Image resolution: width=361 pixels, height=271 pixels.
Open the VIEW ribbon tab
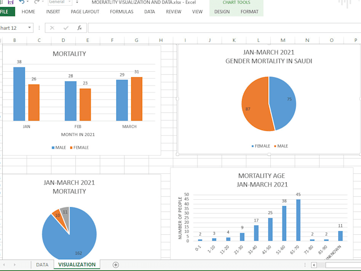pos(197,12)
